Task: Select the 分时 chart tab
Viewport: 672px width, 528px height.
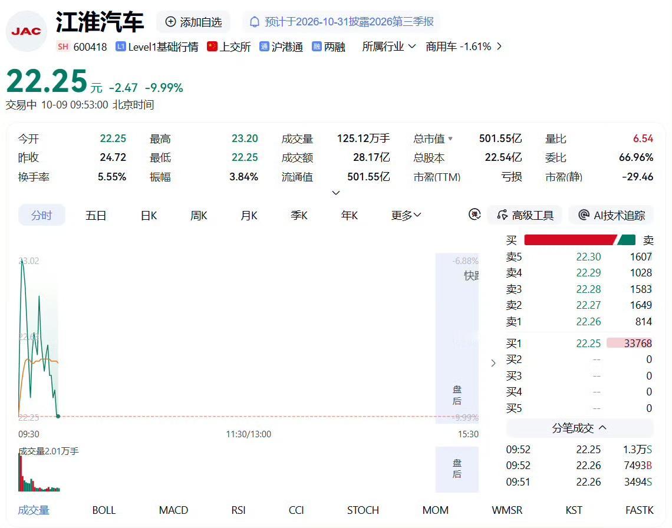Action: click(42, 215)
